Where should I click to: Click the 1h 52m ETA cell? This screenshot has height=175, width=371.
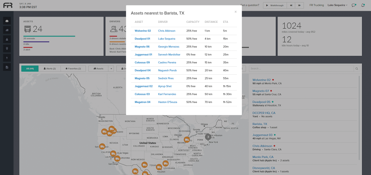tap(227, 102)
